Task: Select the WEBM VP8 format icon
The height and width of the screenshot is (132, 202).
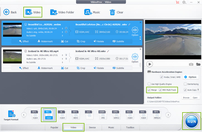Action: point(102,115)
